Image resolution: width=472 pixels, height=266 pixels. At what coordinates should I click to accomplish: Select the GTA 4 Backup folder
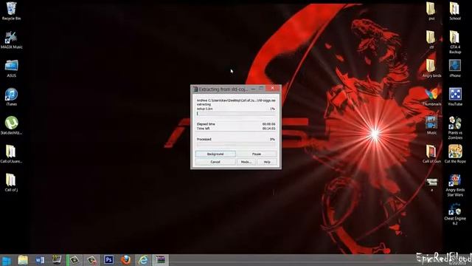[455, 42]
